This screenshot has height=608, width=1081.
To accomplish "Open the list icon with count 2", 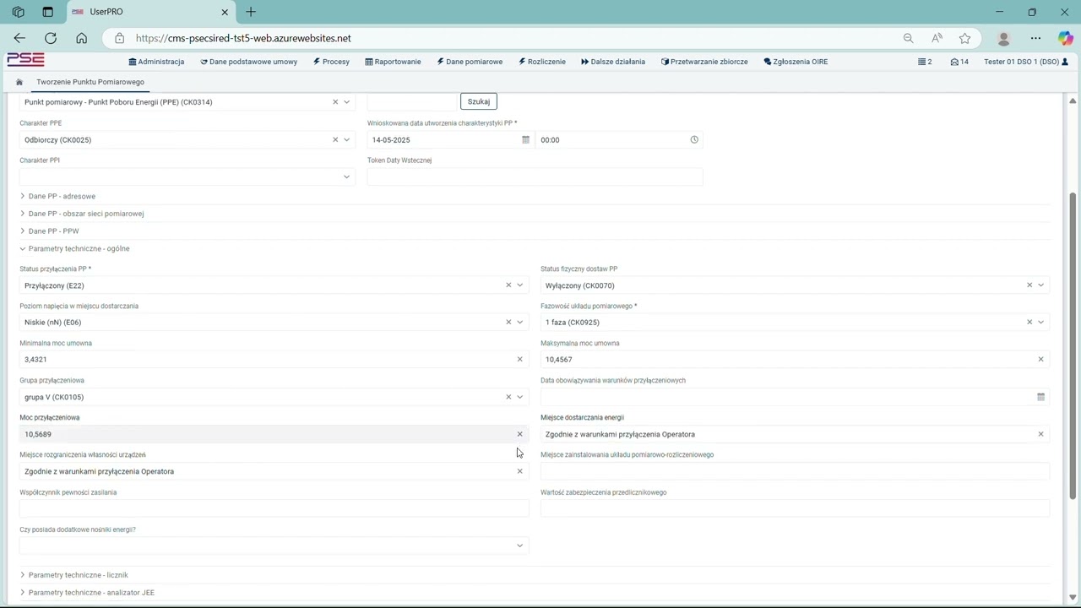I will click(925, 62).
